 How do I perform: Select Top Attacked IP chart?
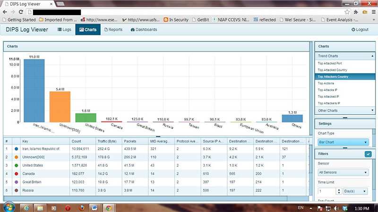coord(328,96)
